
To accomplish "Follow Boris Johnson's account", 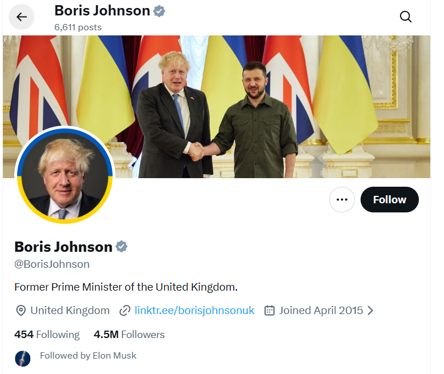I will tap(390, 200).
